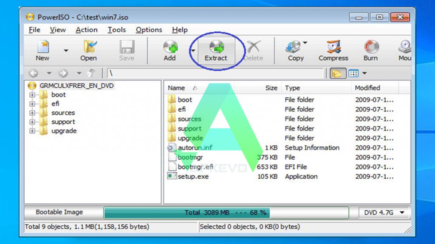Open the dropdown arrow next to Add
Image resolution: width=435 pixels, height=244 pixels.
(x=193, y=50)
